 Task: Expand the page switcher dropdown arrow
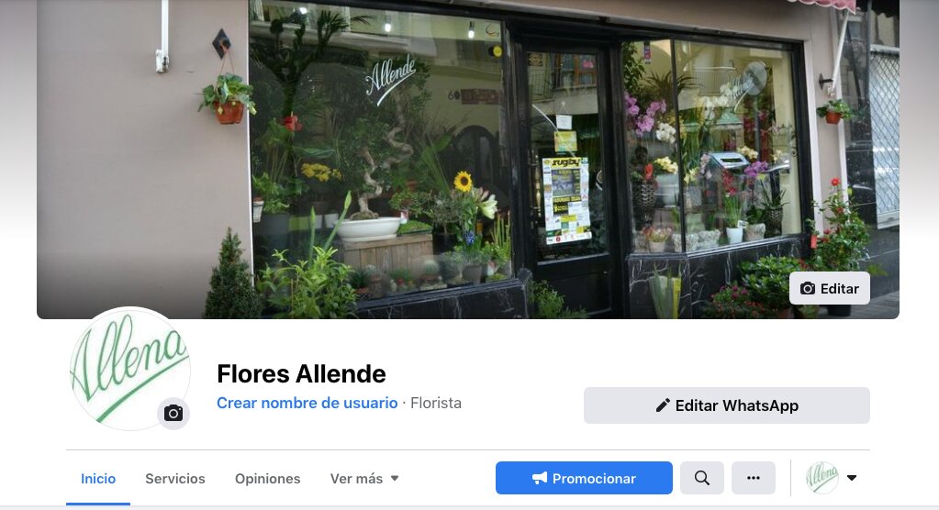pos(852,478)
